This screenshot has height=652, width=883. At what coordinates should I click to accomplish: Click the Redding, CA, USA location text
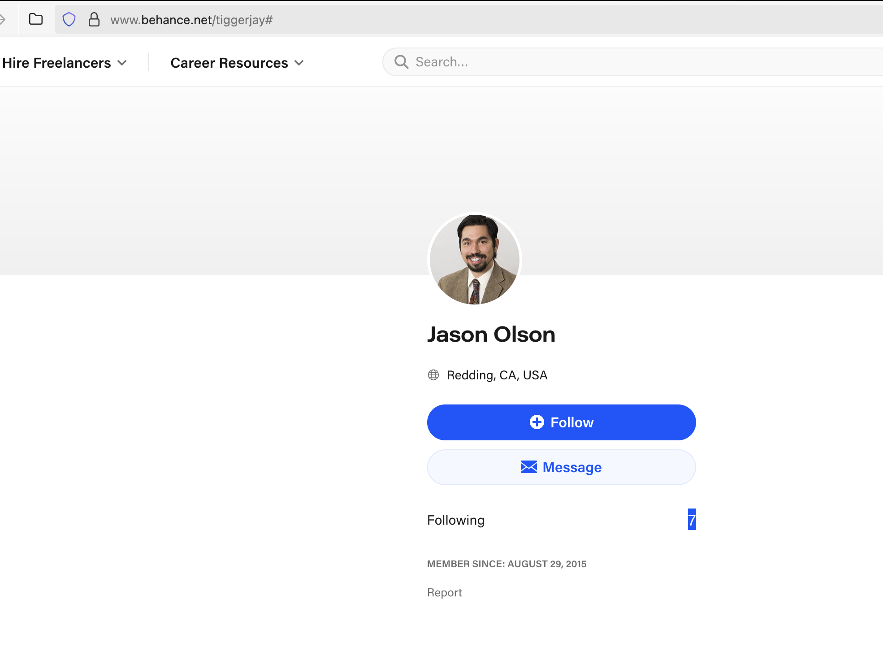(497, 375)
